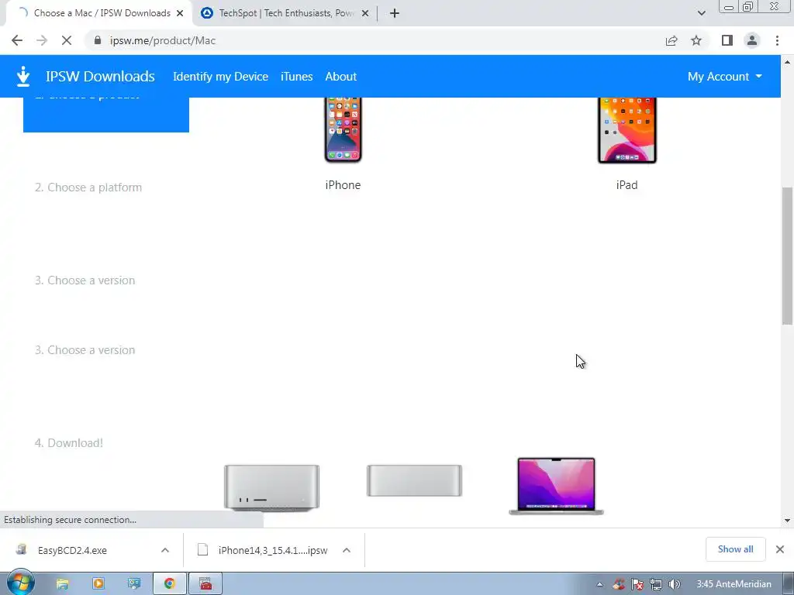Open the iTunes nav link
The width and height of the screenshot is (794, 595).
[297, 77]
